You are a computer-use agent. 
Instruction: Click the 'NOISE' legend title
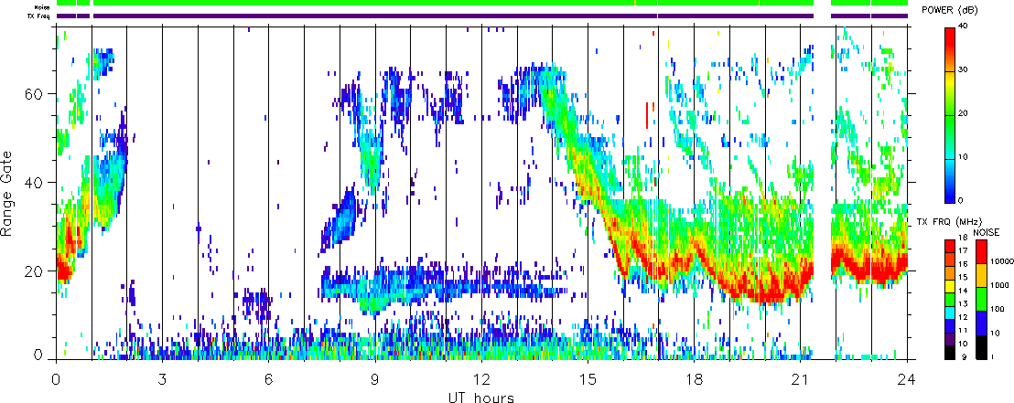coord(987,232)
